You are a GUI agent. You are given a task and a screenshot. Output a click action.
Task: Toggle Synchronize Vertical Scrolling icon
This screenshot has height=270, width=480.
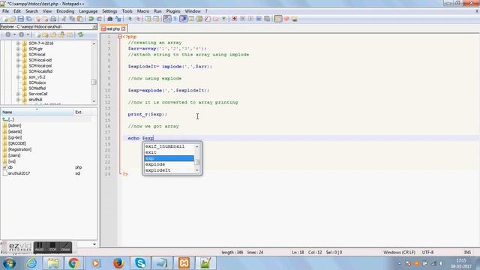coord(148,19)
